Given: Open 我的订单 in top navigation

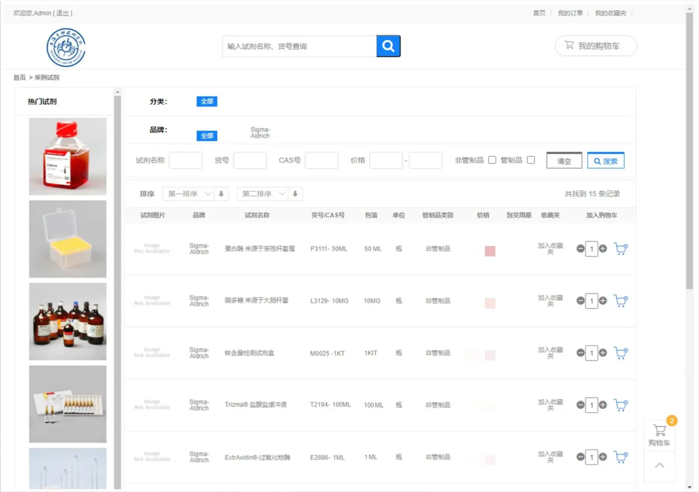Looking at the screenshot, I should 570,13.
